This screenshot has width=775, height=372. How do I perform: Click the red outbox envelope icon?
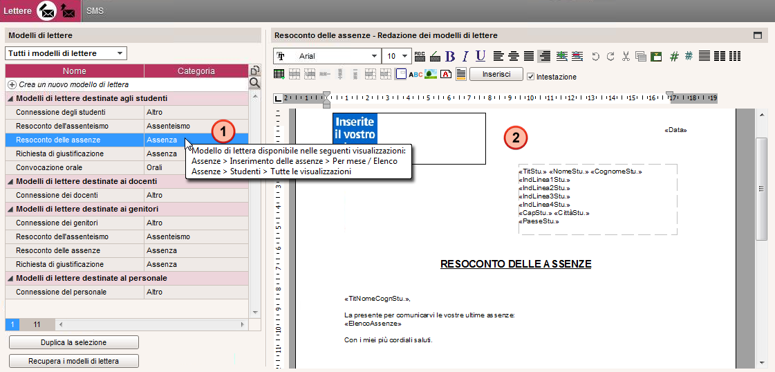tap(68, 10)
